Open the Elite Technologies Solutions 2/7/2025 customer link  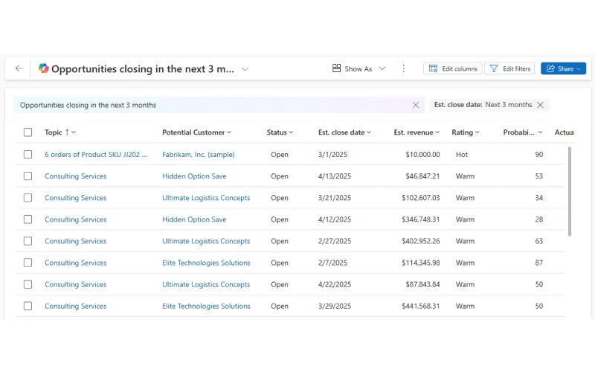206,263
